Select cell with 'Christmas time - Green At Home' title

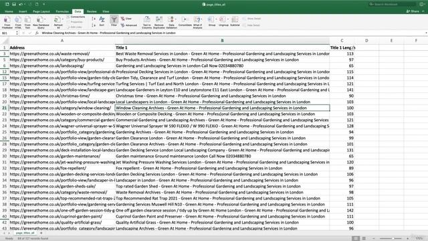point(222,96)
